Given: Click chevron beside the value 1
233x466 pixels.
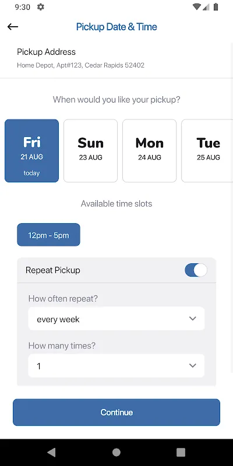Looking at the screenshot, I should (193, 366).
